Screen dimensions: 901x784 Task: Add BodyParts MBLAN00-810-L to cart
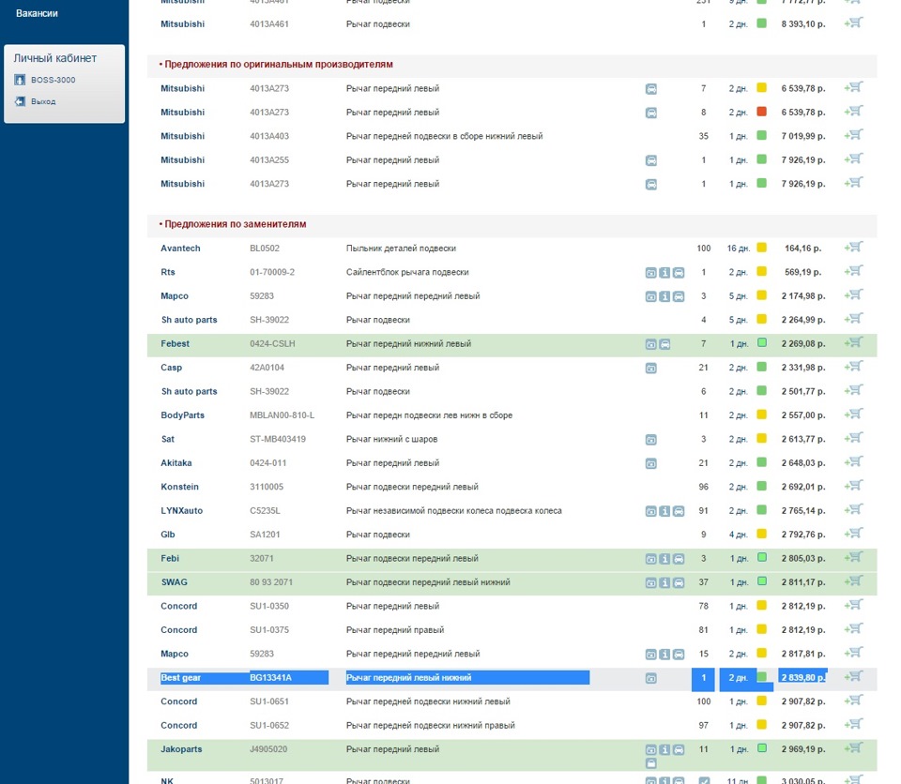(x=854, y=415)
